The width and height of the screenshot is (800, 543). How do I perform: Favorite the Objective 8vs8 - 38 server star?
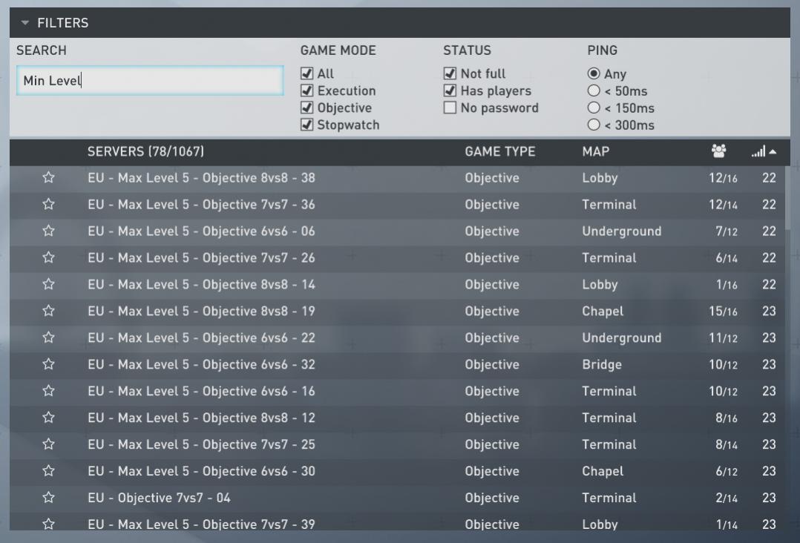pyautogui.click(x=49, y=178)
